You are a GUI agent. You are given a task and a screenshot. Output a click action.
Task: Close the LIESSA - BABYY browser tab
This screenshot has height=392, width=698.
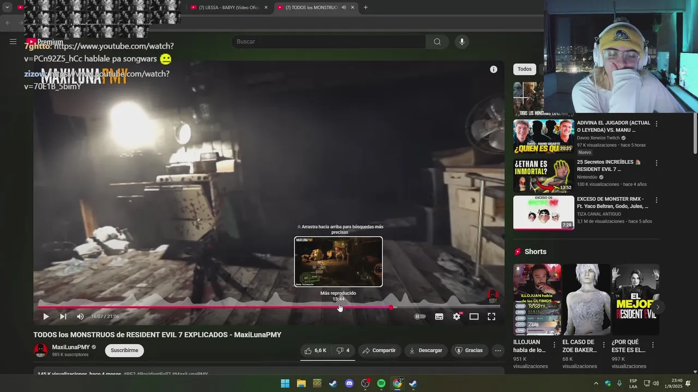(266, 8)
